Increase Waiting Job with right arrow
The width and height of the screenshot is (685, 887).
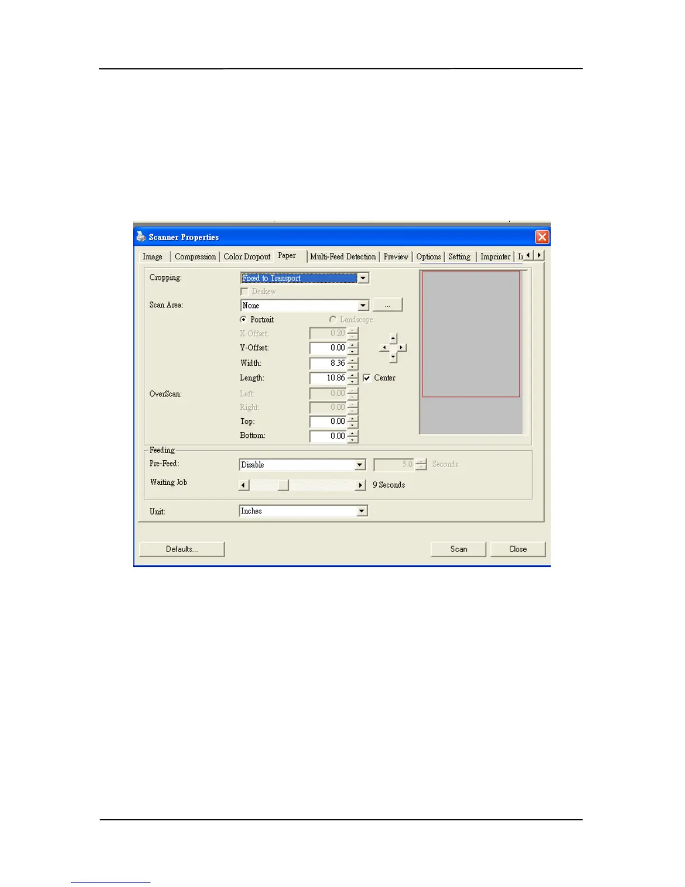pyautogui.click(x=360, y=485)
